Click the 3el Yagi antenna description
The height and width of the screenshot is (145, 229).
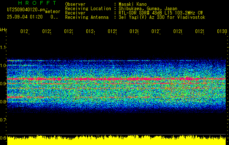pos(162,17)
